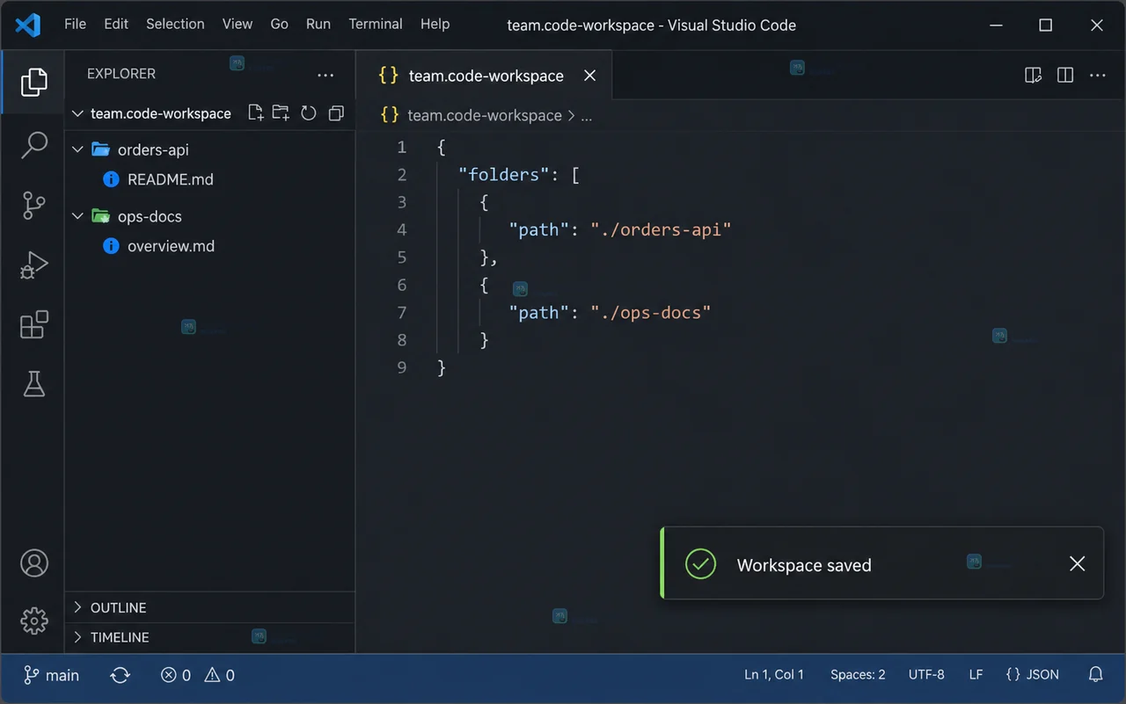Click the New Folder icon in Explorer
Viewport: 1126px width, 704px height.
pos(281,112)
